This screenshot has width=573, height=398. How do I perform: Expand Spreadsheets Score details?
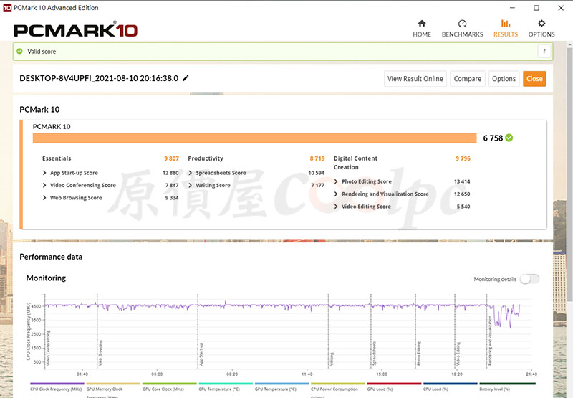(x=190, y=173)
